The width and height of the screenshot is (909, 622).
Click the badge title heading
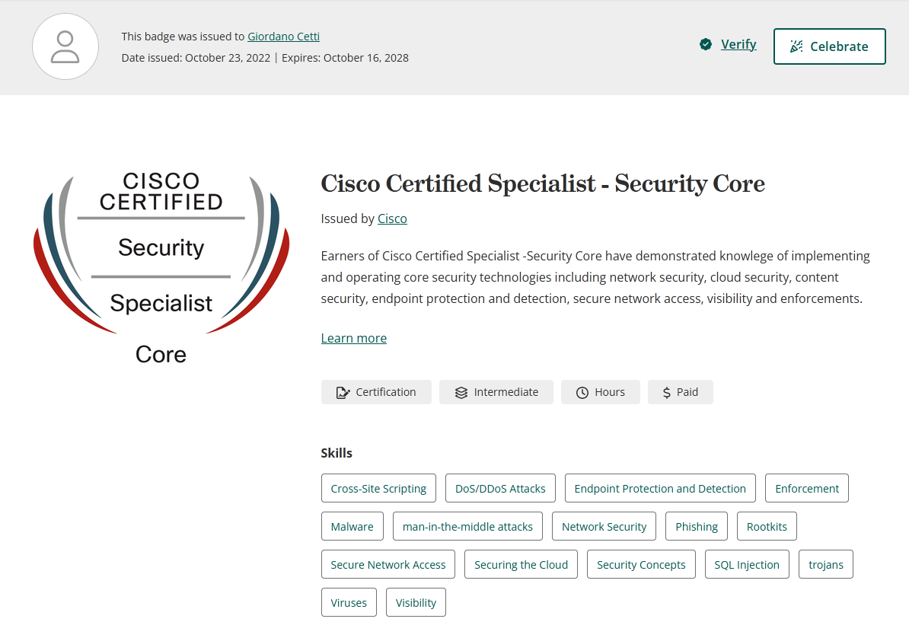click(x=544, y=183)
